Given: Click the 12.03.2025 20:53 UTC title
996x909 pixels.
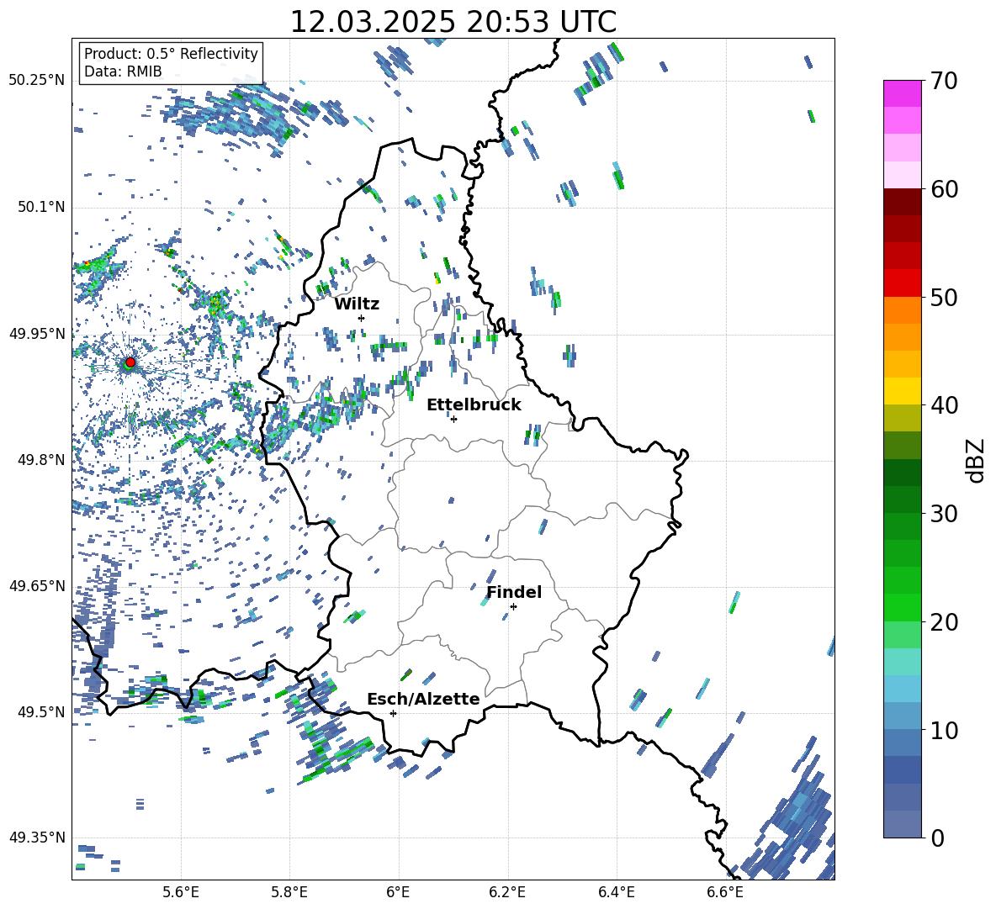Looking at the screenshot, I should (453, 22).
